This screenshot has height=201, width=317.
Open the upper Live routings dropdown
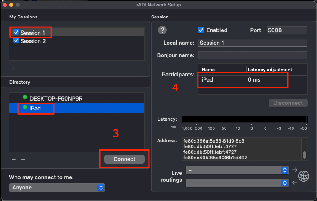(x=237, y=170)
